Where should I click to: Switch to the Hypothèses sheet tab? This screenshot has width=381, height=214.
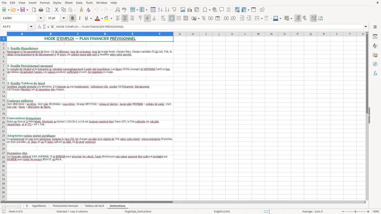39,206
